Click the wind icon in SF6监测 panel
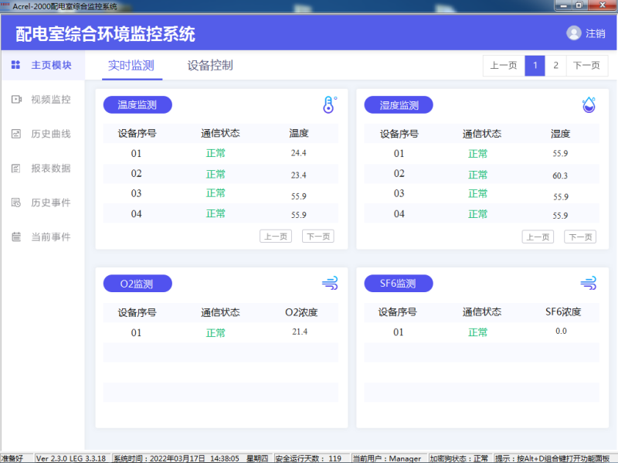Image resolution: width=618 pixels, height=463 pixels. 589,284
